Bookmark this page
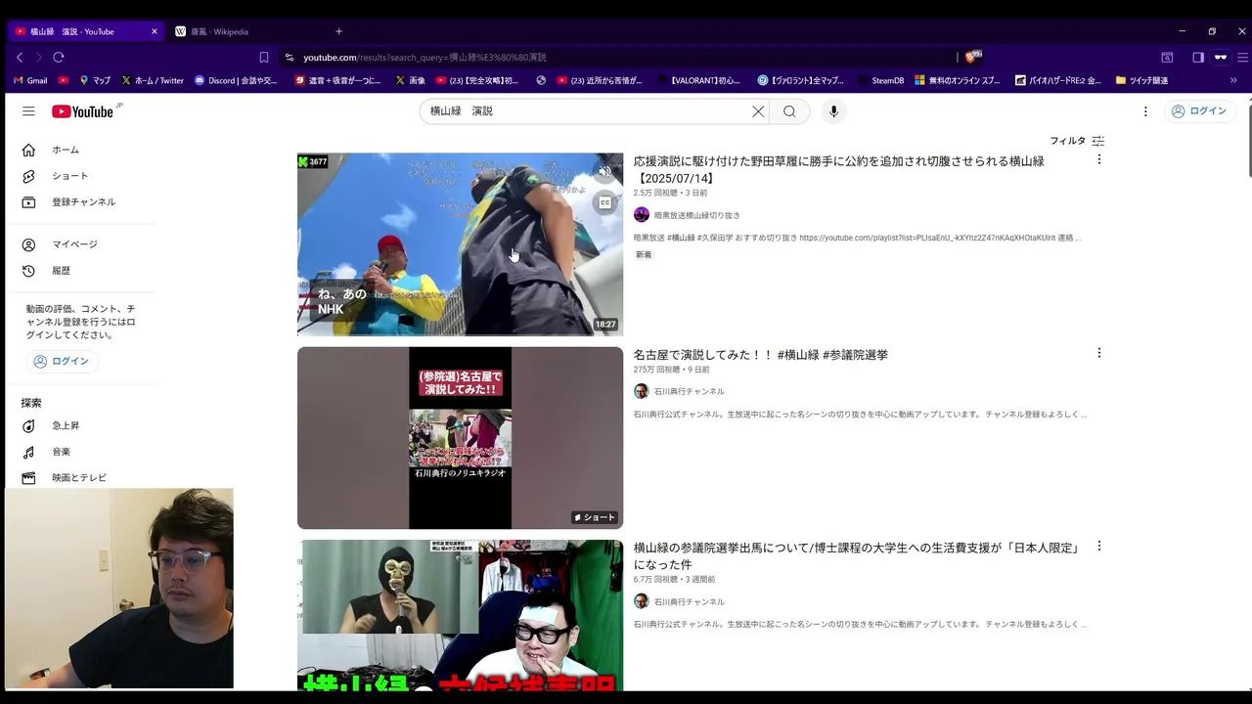 pyautogui.click(x=263, y=58)
